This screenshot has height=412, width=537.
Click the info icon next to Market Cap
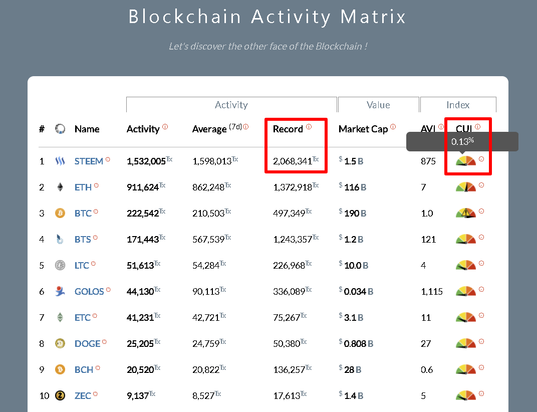coord(393,127)
